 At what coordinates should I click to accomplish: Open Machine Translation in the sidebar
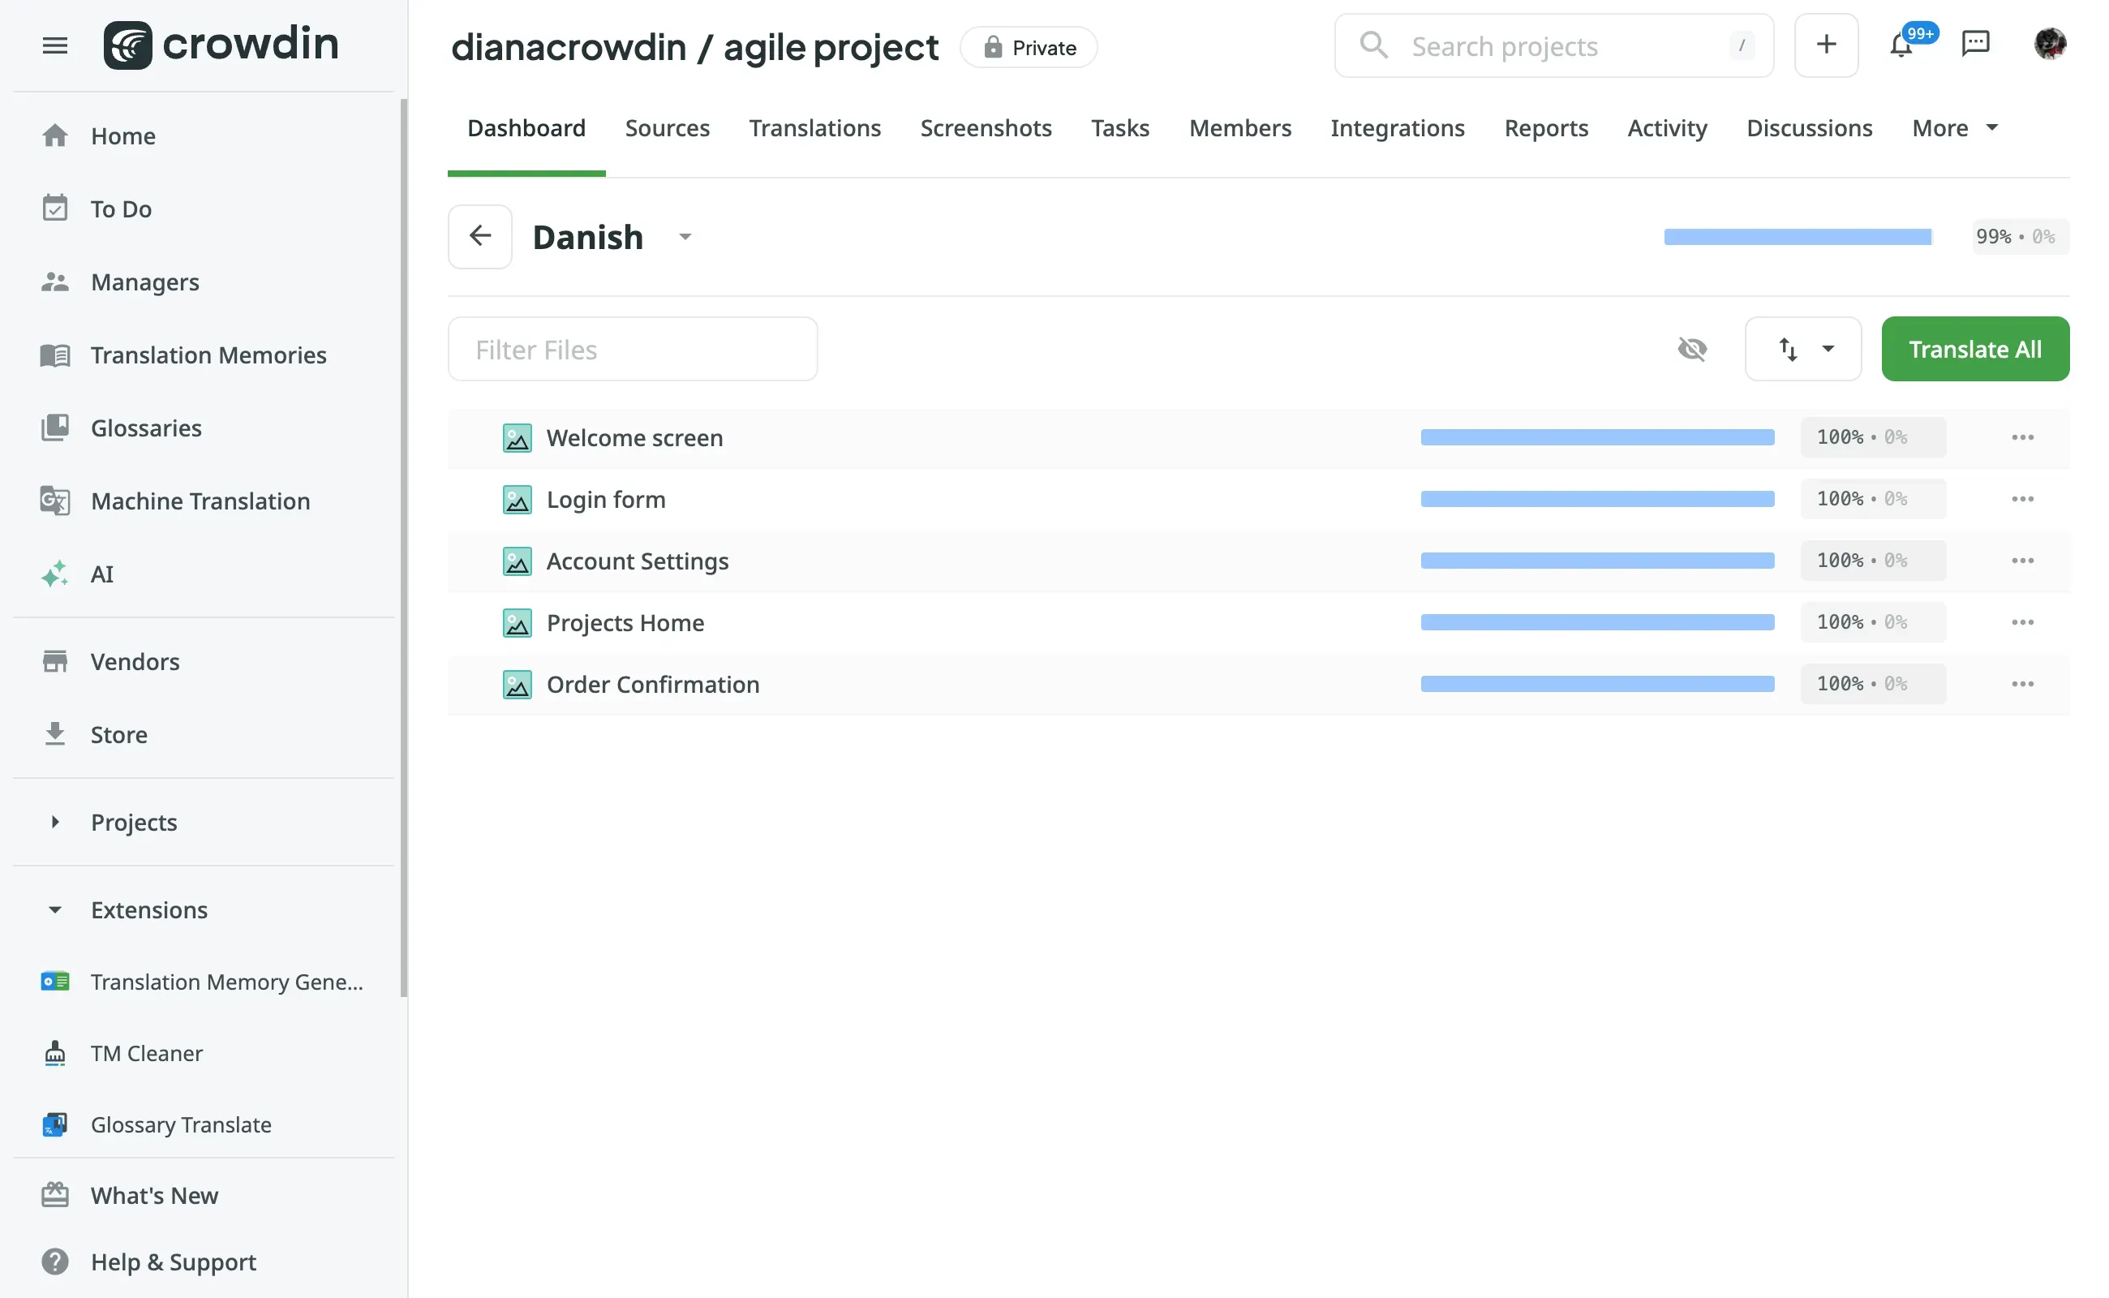pos(200,501)
